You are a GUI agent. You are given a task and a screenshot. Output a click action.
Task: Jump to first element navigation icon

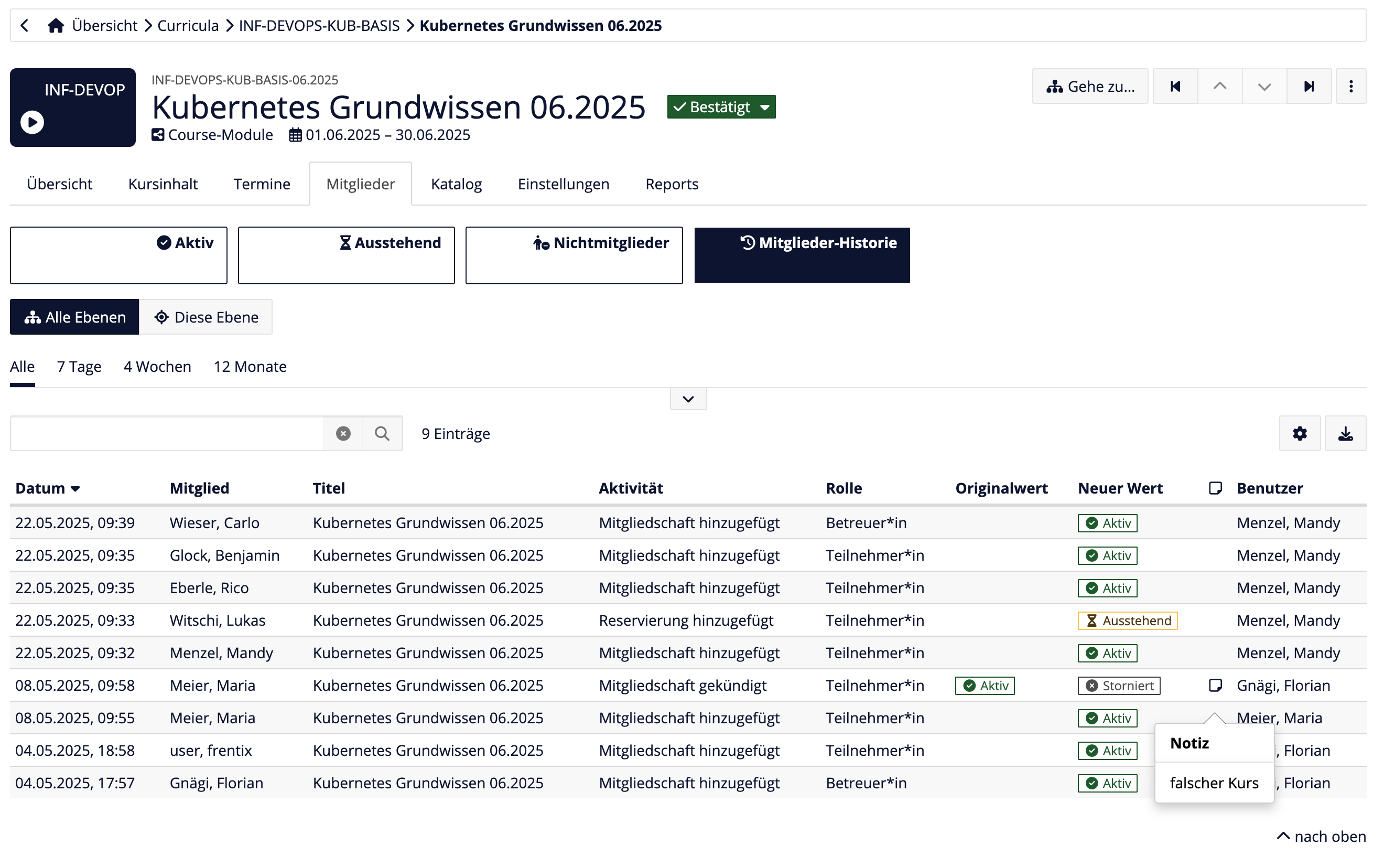coord(1175,86)
